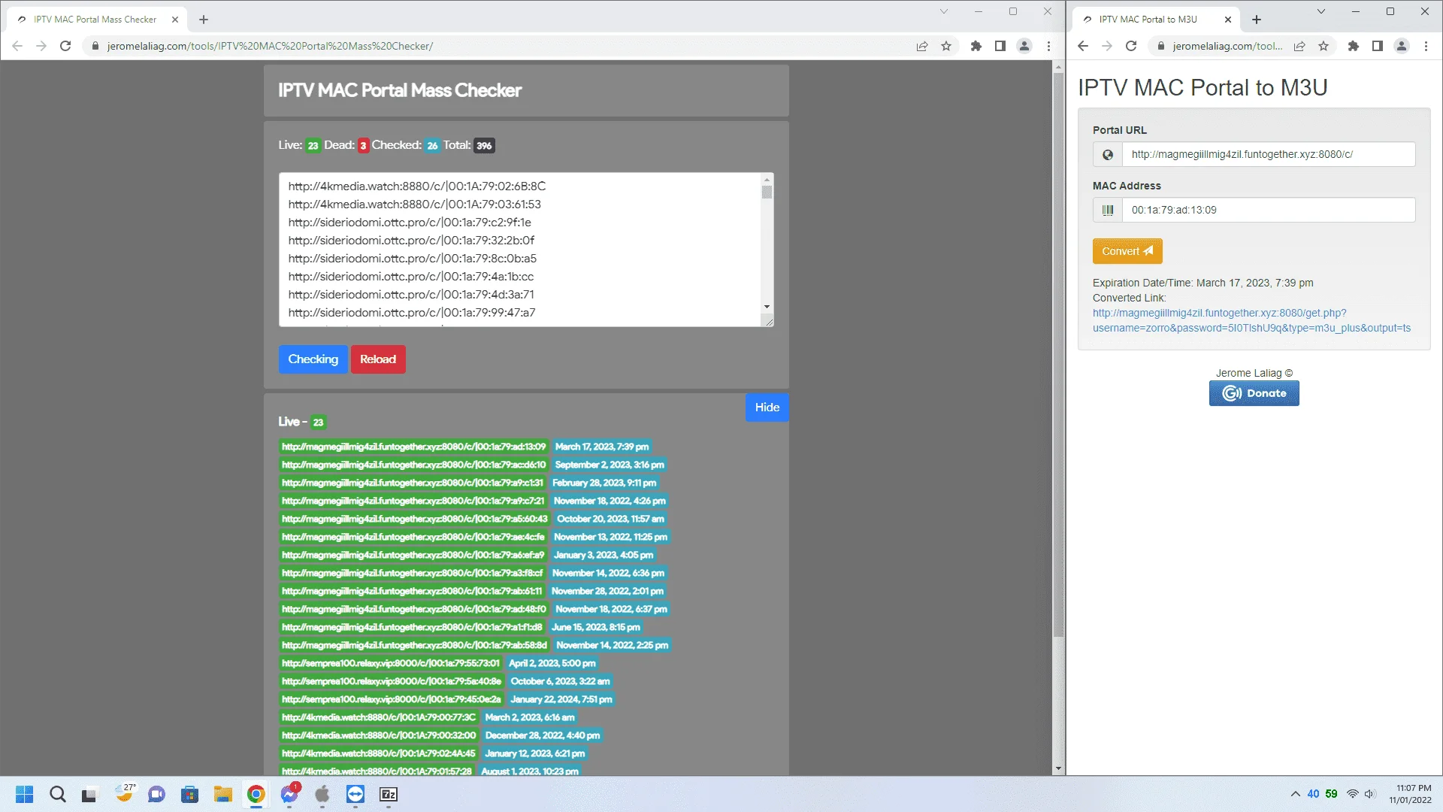Image resolution: width=1443 pixels, height=812 pixels.
Task: Reload the Mass Checker browser page
Action: pos(65,46)
